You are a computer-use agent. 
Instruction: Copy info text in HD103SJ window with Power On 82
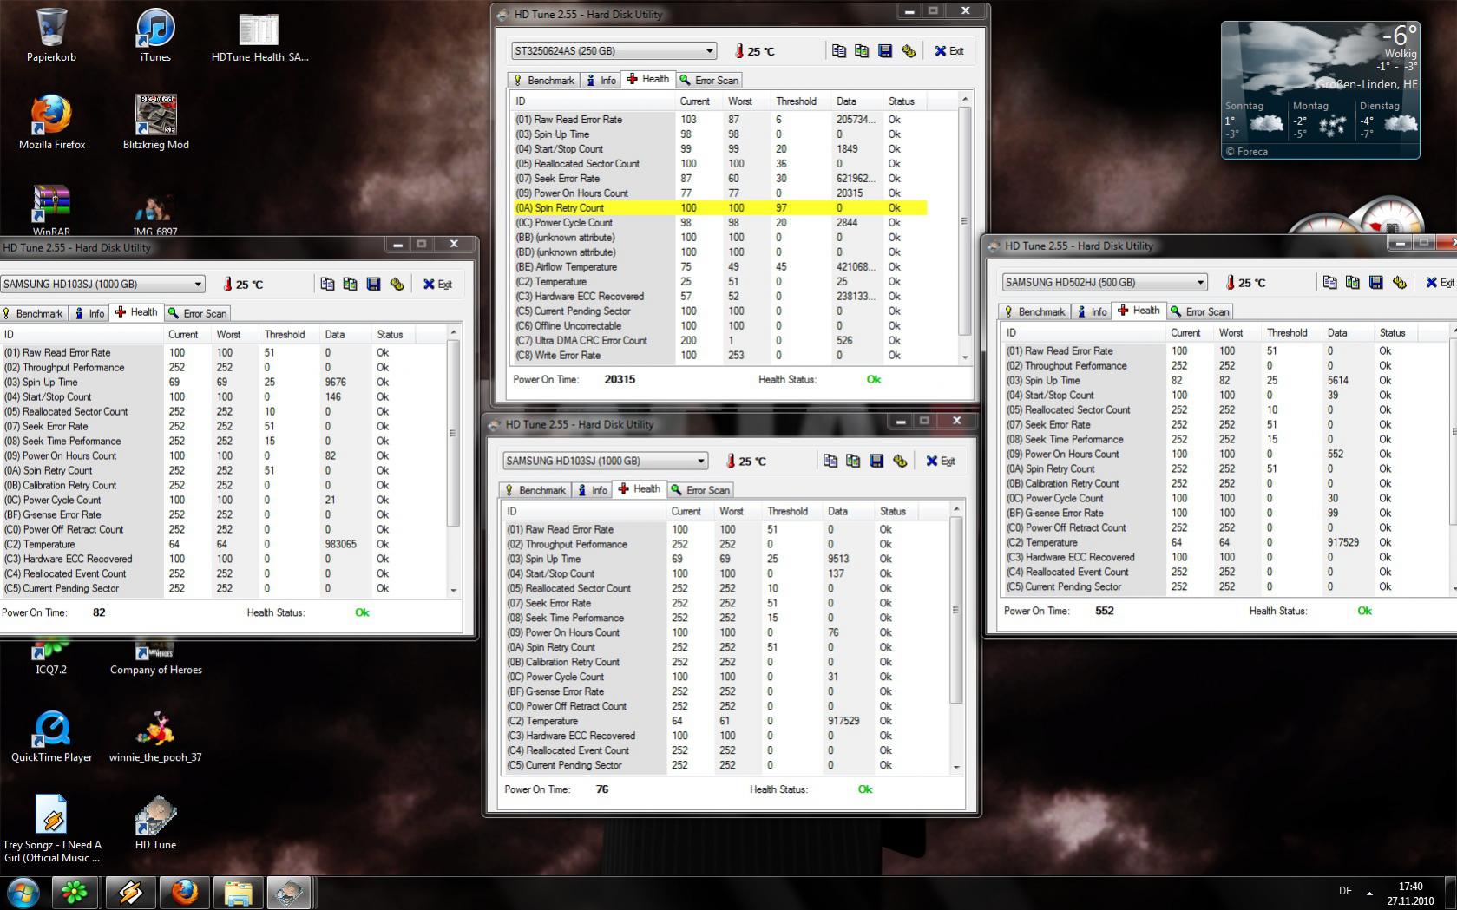coord(327,284)
